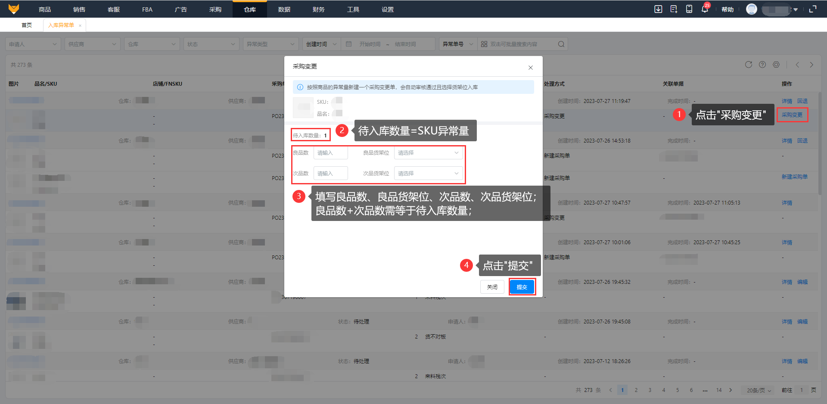Click 详情 in the row created 2023-07-26 14:53:18
The width and height of the screenshot is (827, 404).
click(x=787, y=141)
